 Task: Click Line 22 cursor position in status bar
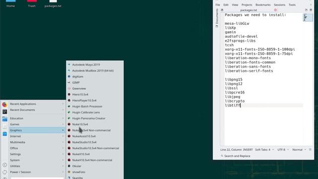(231, 150)
